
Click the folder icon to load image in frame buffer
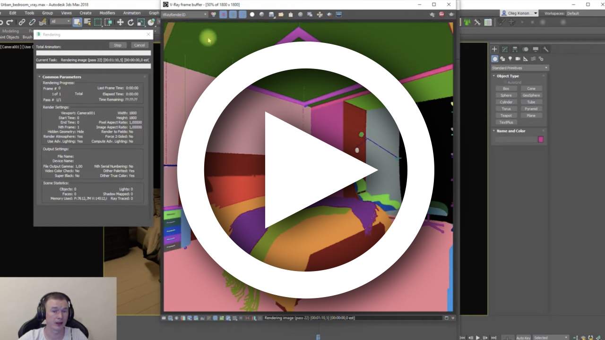click(x=281, y=15)
